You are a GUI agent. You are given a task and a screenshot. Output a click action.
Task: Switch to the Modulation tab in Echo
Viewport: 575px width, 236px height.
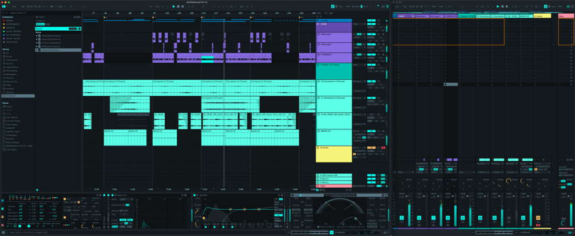pos(337,196)
